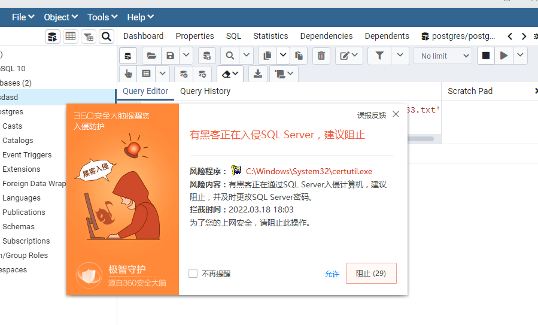Select the Query Editor tab
This screenshot has width=538, height=325.
pyautogui.click(x=145, y=91)
